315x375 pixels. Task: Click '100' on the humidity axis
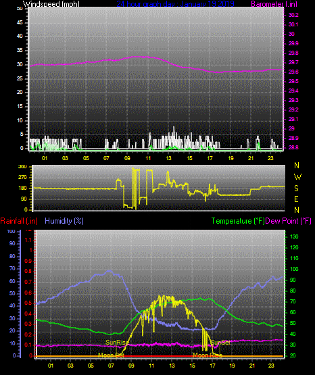(11, 231)
